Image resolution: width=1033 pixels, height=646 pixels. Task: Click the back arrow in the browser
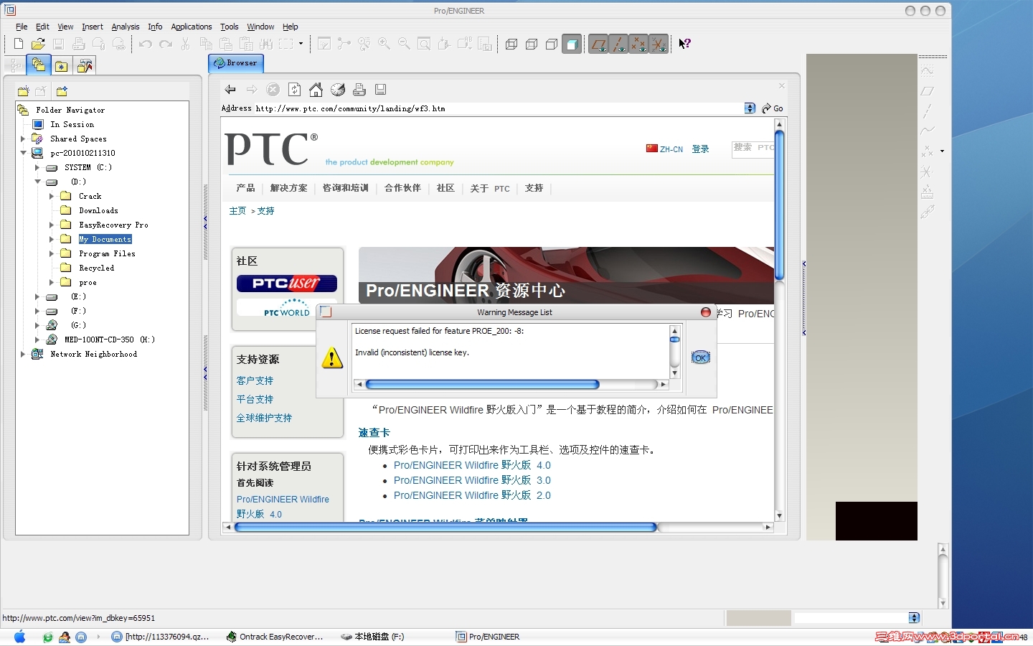(x=230, y=90)
